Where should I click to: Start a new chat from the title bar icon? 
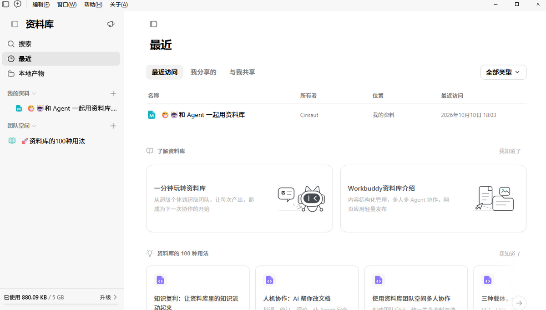coord(17,4)
